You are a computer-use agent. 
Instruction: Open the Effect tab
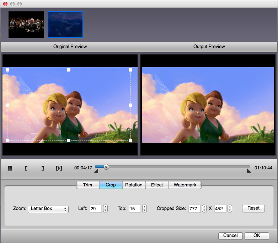click(157, 185)
